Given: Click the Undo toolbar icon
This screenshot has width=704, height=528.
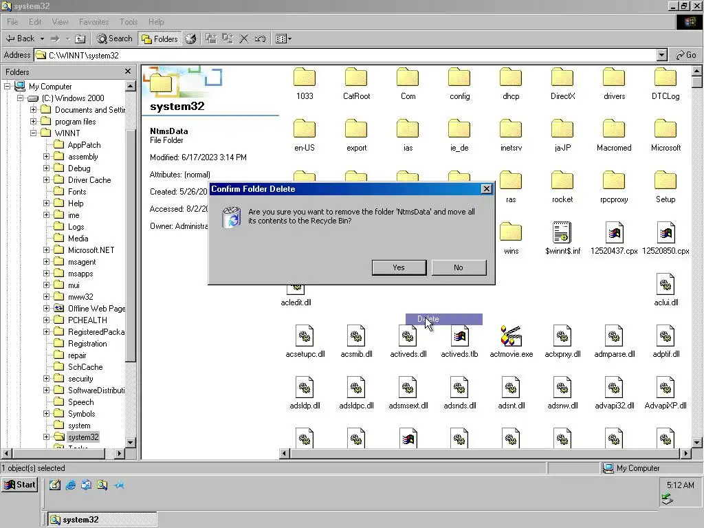Looking at the screenshot, I should 260,38.
